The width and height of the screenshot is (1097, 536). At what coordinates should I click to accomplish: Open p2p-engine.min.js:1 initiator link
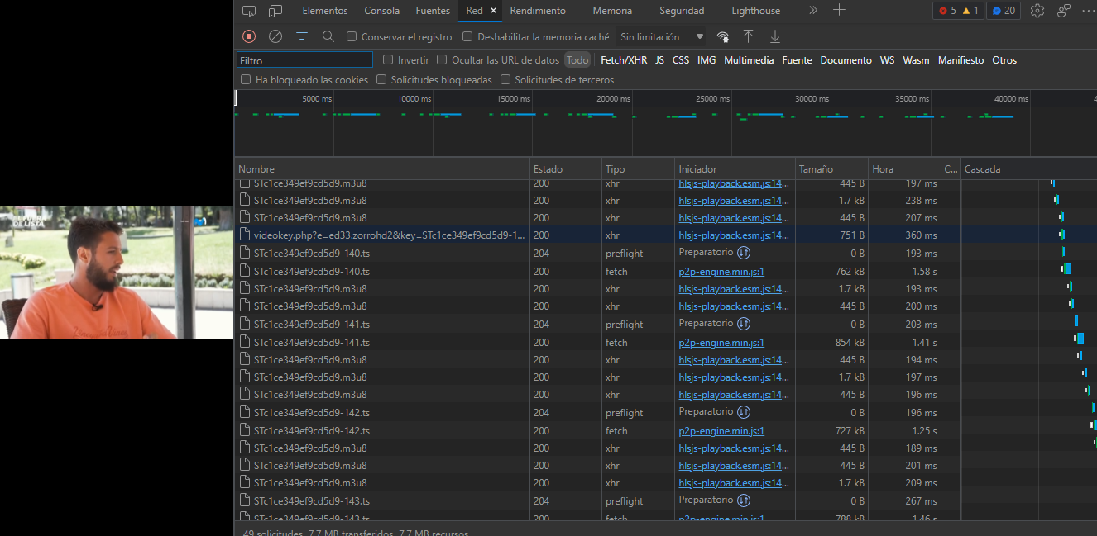721,272
